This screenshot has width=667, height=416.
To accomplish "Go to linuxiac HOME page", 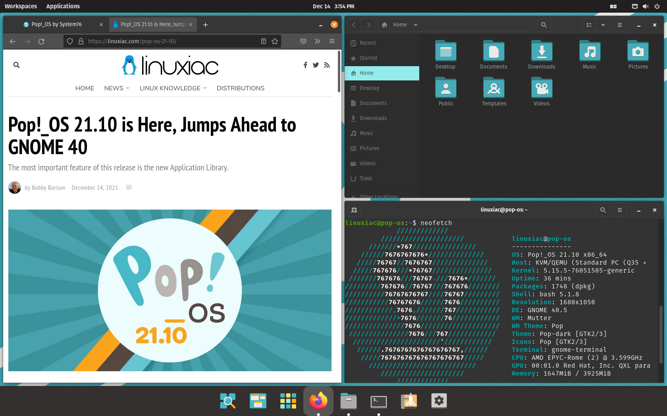I will [85, 88].
